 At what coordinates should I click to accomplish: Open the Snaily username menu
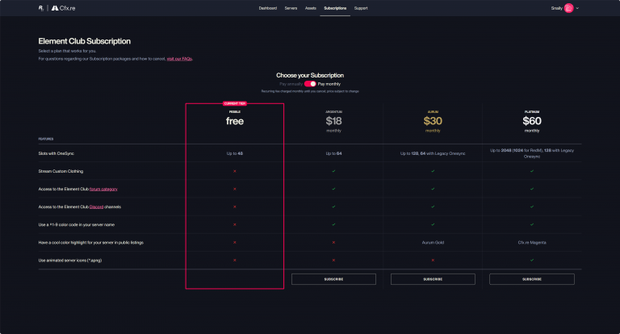tap(555, 8)
